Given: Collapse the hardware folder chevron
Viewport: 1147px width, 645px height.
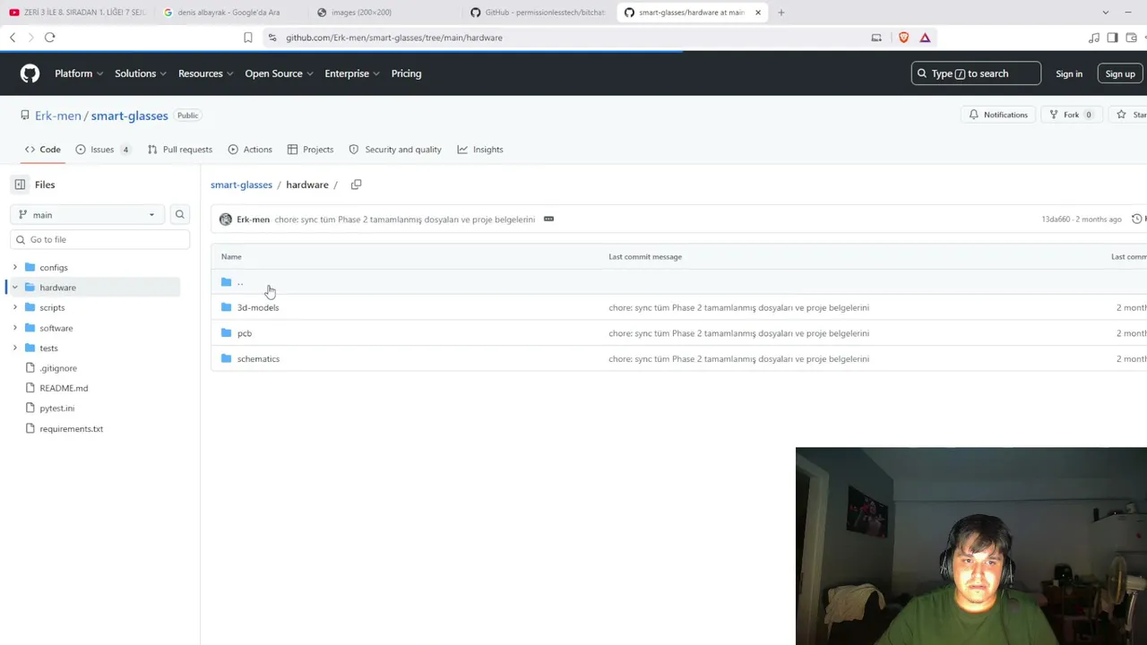Looking at the screenshot, I should [14, 288].
